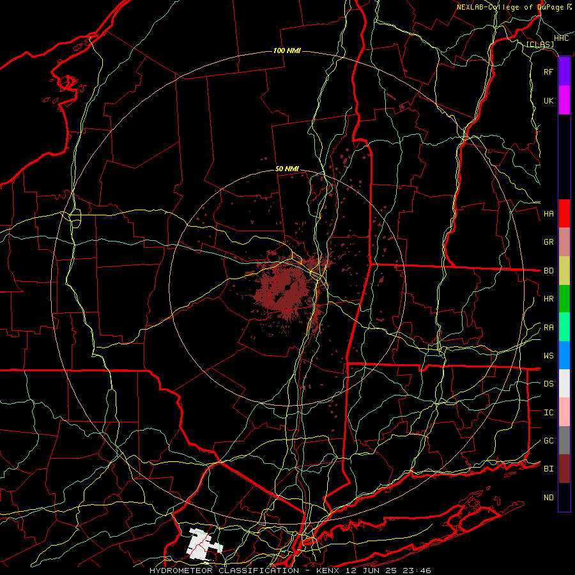The height and width of the screenshot is (575, 575).
Task: Click the HA red legend swatch
Action: [564, 213]
